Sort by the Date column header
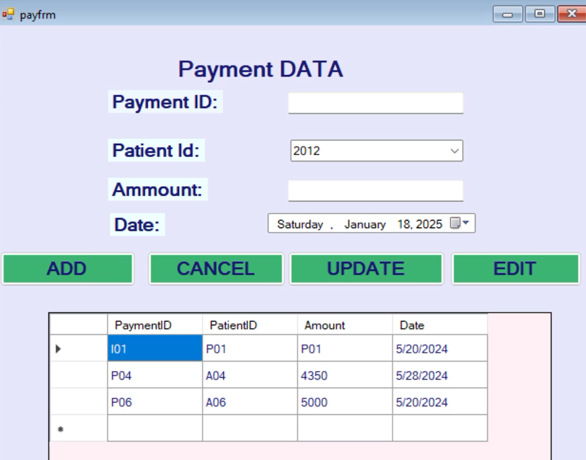This screenshot has width=586, height=460. [x=440, y=326]
